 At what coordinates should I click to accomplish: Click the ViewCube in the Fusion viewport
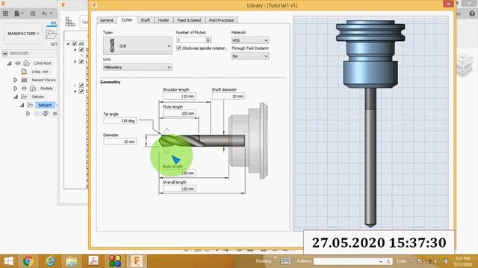[465, 64]
